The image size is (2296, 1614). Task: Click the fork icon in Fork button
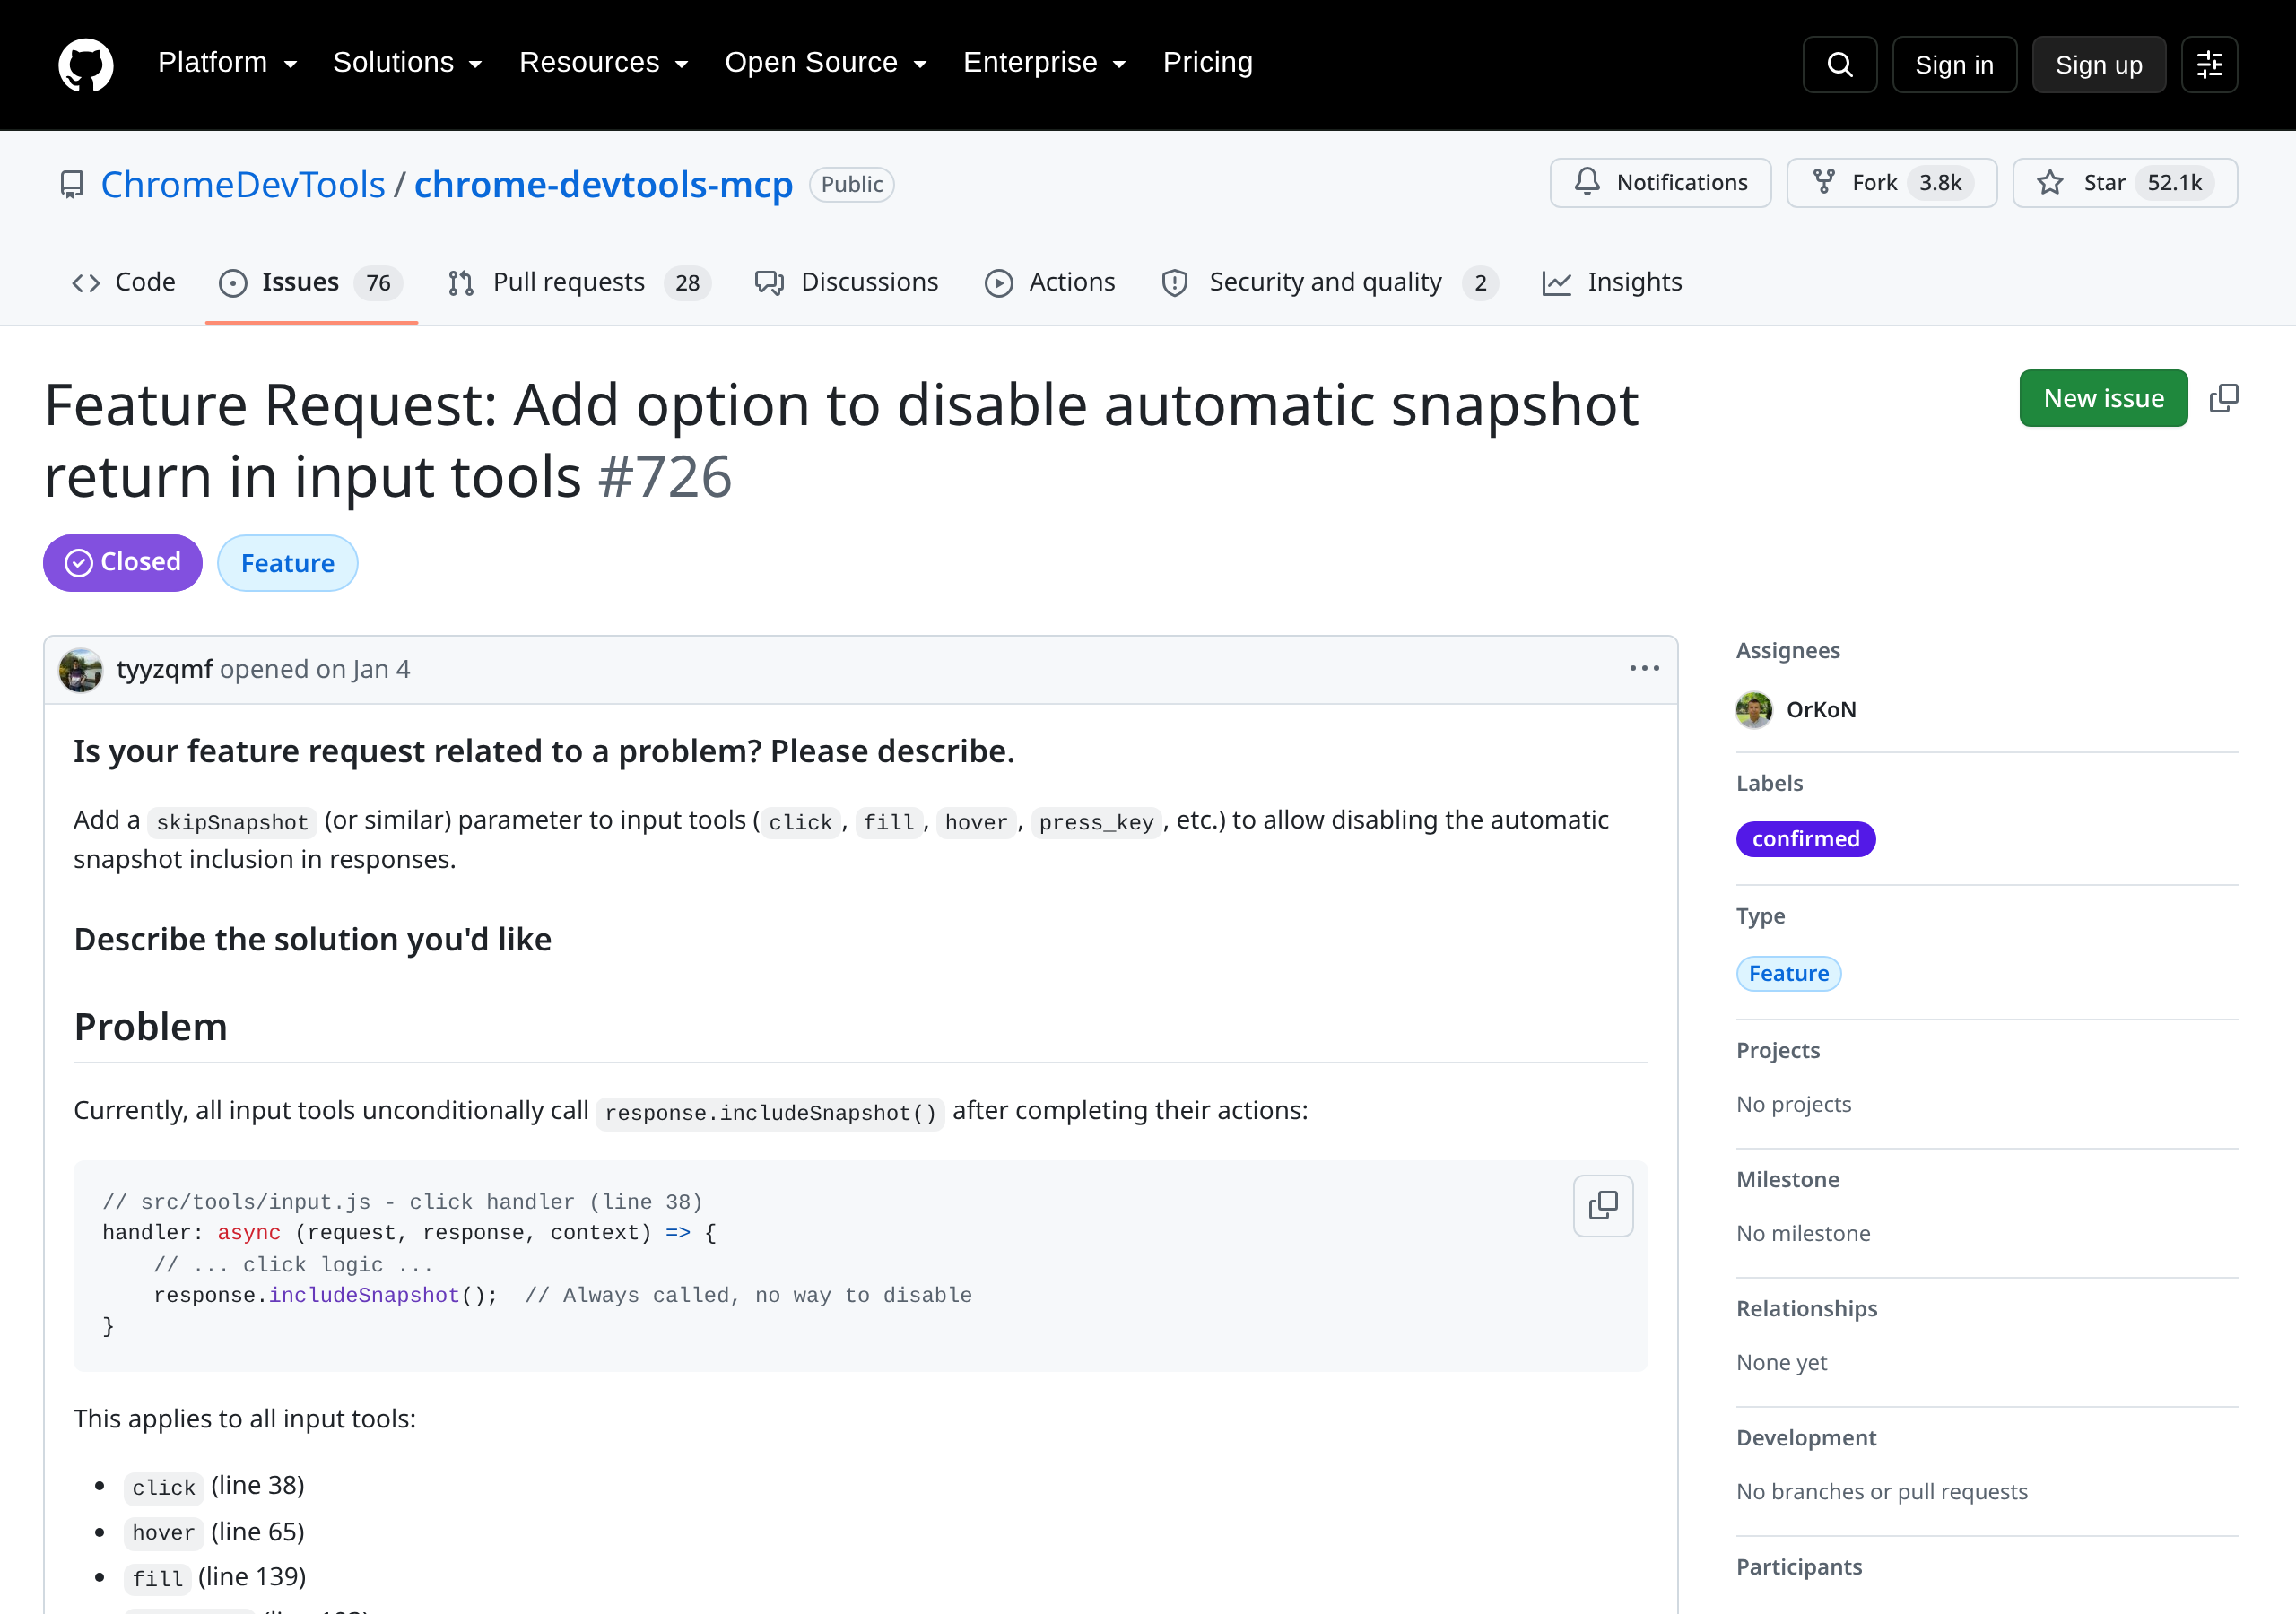click(1824, 182)
